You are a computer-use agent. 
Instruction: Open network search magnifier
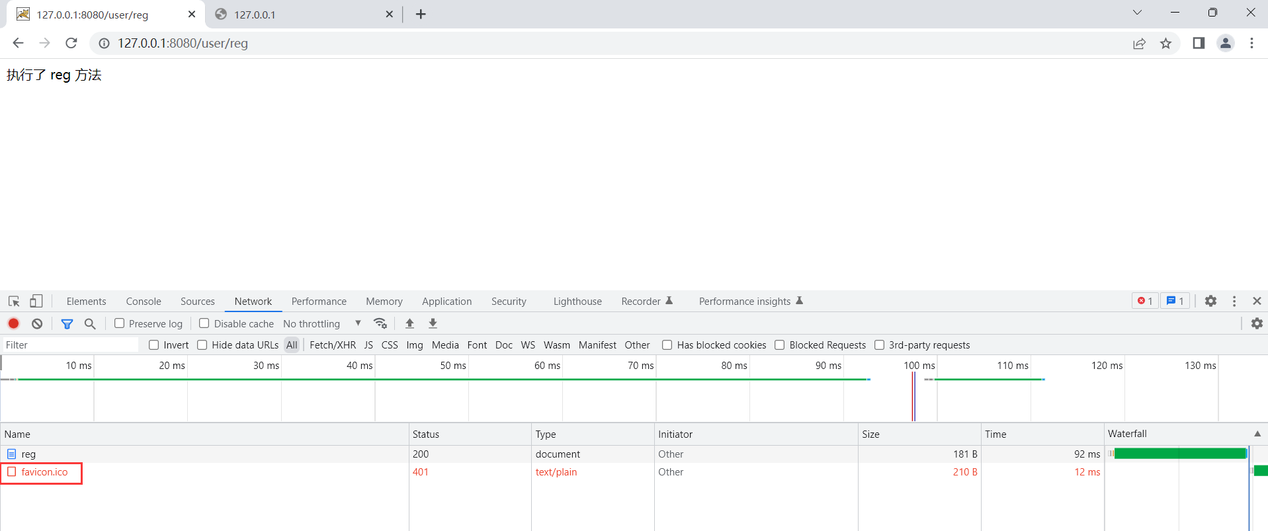(90, 323)
